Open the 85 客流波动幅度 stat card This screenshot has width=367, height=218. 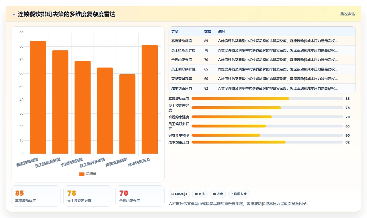(x=36, y=196)
